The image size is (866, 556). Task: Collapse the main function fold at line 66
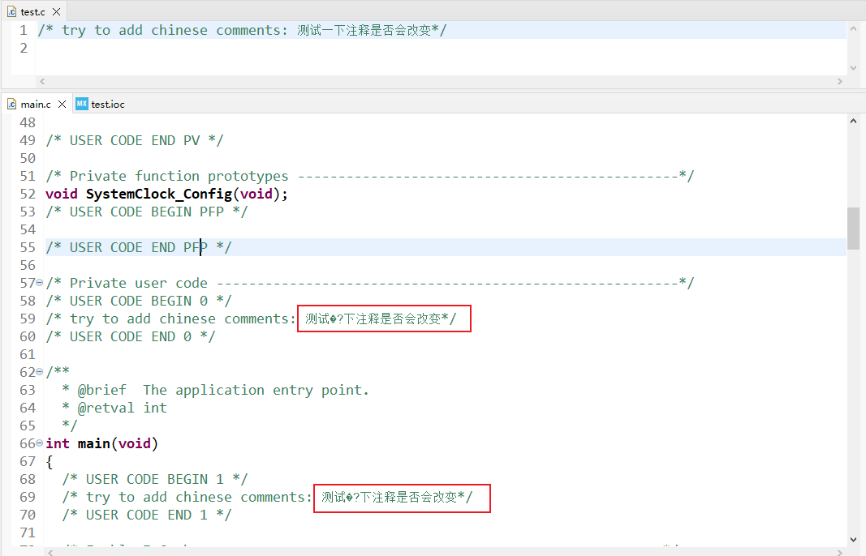[x=39, y=443]
